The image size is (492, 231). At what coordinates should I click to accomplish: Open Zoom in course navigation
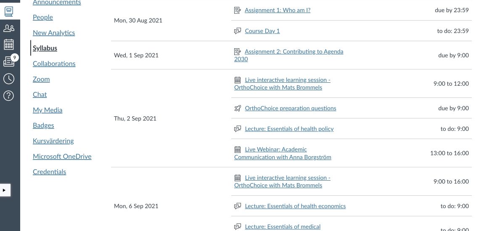pos(41,79)
